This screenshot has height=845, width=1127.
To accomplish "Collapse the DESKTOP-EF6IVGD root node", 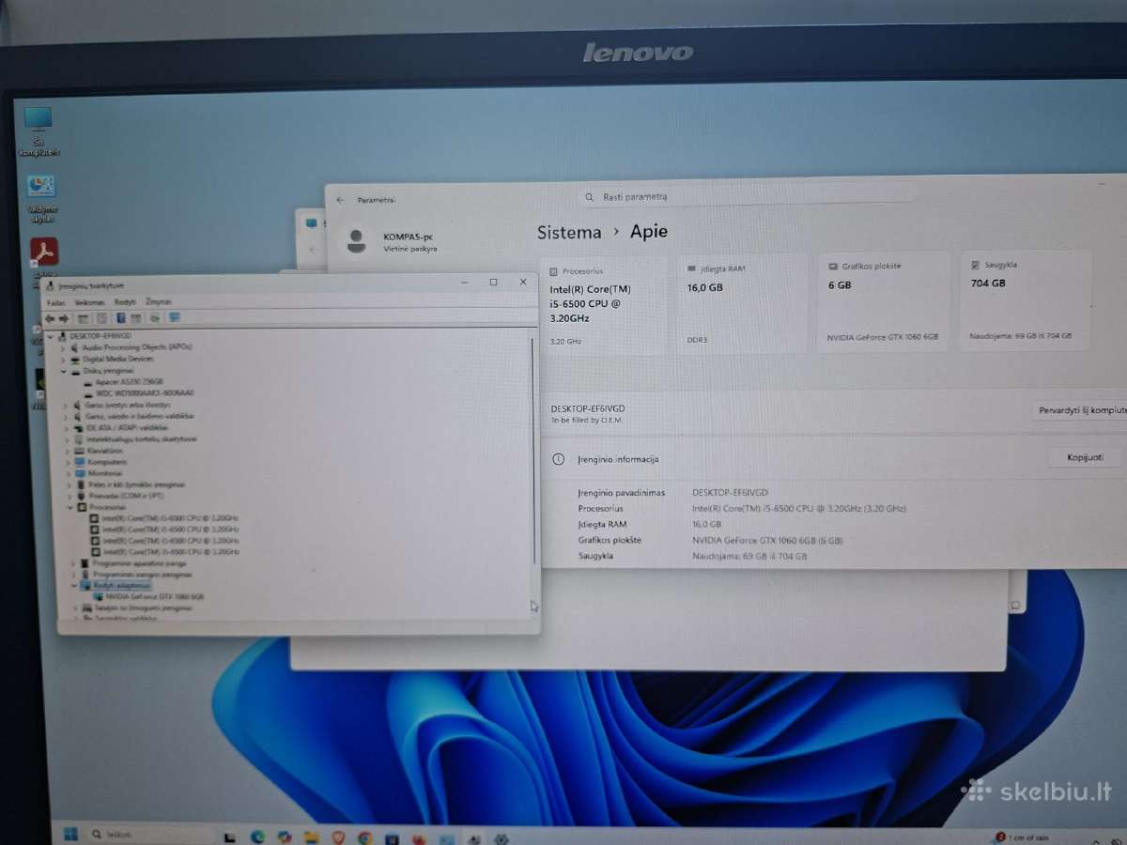I will (51, 335).
